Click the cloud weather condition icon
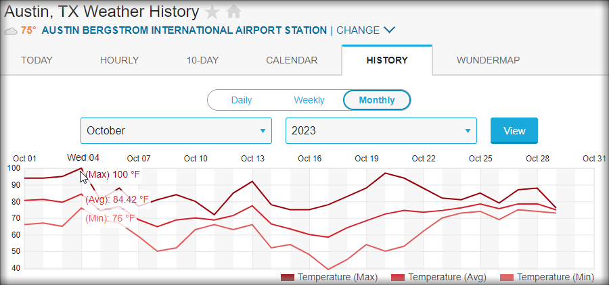This screenshot has height=285, width=609. coord(11,30)
